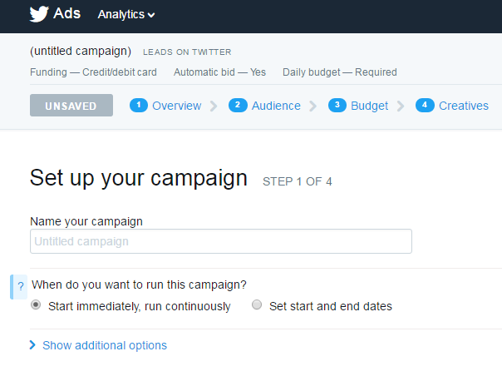Click the question mark help icon

click(21, 286)
